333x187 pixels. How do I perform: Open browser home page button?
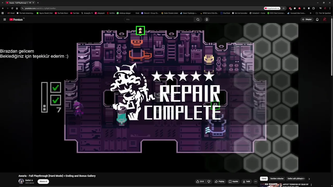tap(17, 8)
